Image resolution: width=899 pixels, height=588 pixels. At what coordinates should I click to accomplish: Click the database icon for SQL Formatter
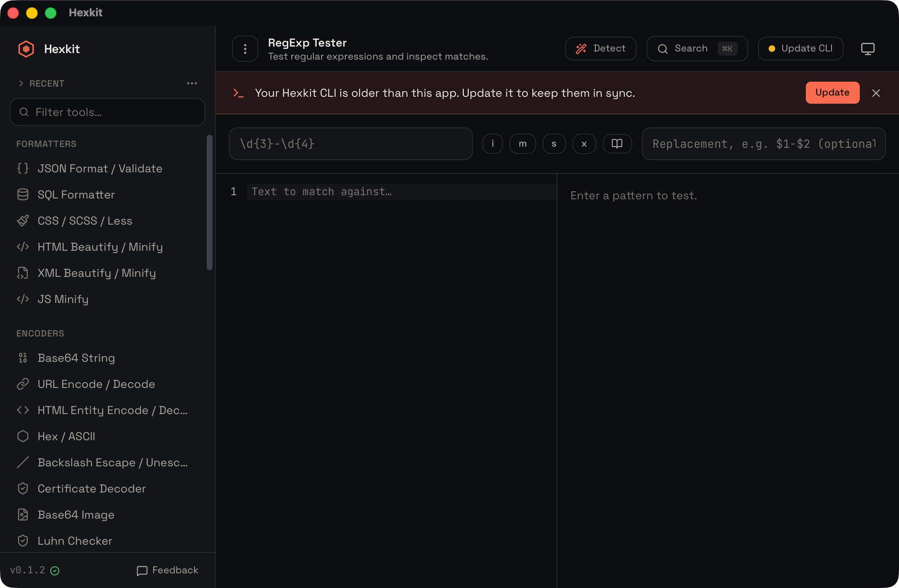23,194
